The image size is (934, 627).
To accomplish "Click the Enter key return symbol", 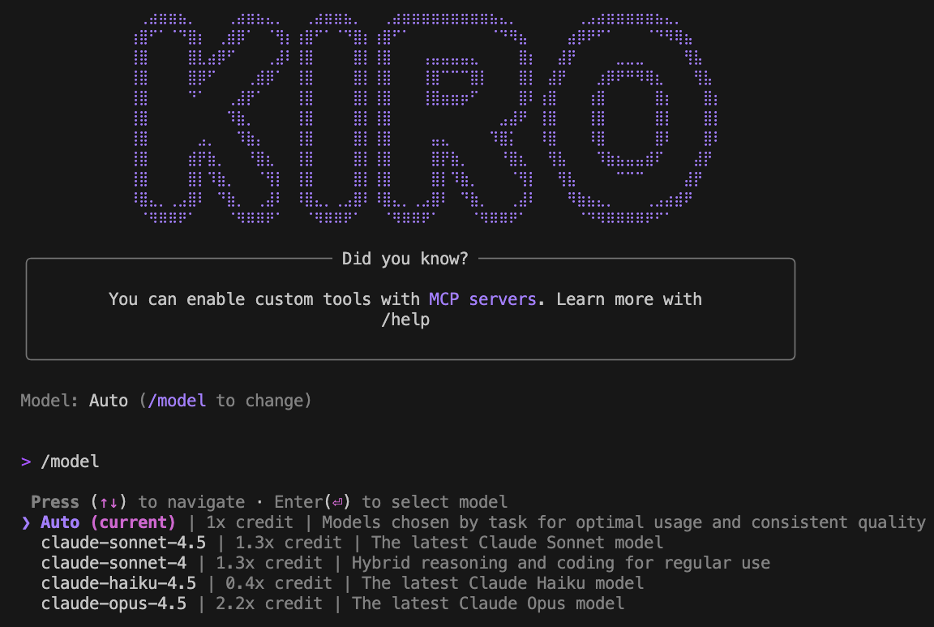I will click(337, 502).
